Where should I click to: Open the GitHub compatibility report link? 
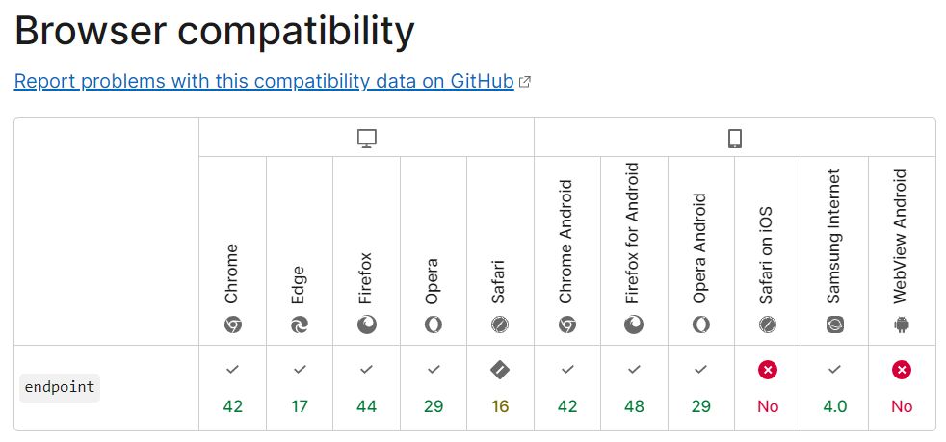(x=264, y=82)
